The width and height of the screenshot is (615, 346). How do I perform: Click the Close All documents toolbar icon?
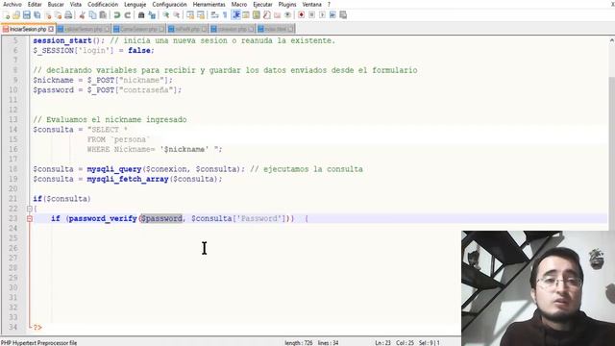point(58,15)
